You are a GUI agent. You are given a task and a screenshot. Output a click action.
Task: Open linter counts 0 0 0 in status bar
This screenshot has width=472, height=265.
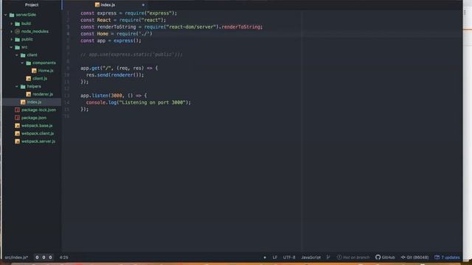[x=44, y=257]
